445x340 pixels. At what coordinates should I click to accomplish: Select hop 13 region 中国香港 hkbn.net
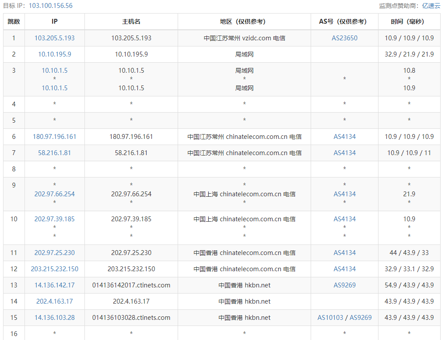244,285
